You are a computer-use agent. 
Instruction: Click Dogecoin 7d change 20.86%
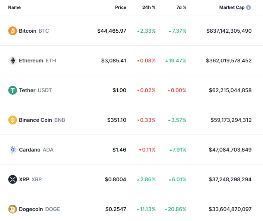tap(175, 209)
